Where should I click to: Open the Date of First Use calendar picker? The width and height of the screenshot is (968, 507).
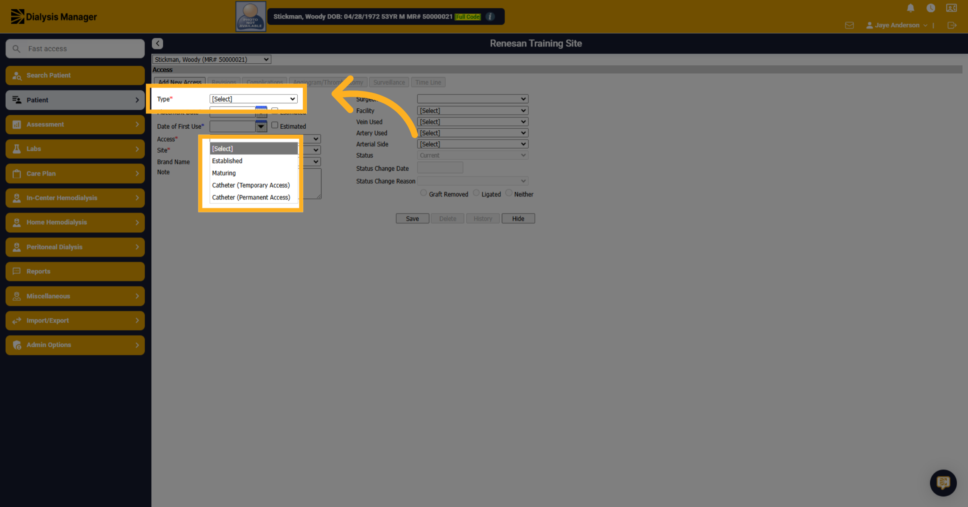pyautogui.click(x=261, y=126)
